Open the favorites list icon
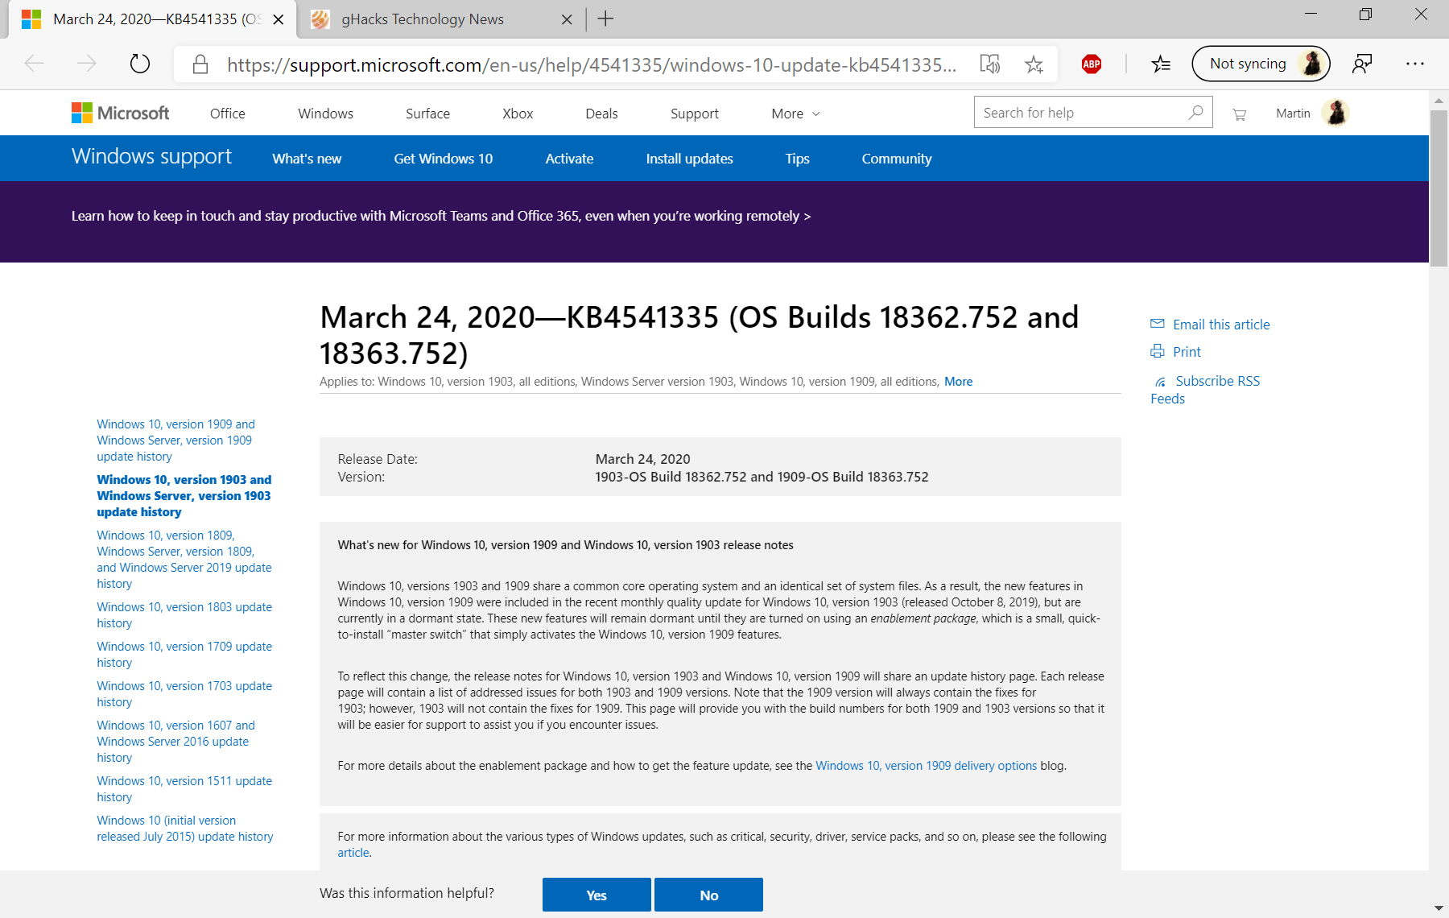 (x=1160, y=64)
